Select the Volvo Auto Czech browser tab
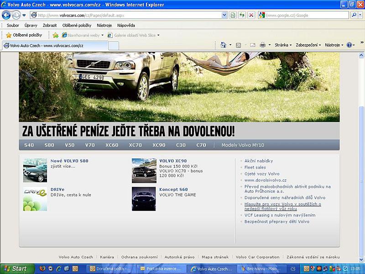365x274 pixels. pos(55,46)
